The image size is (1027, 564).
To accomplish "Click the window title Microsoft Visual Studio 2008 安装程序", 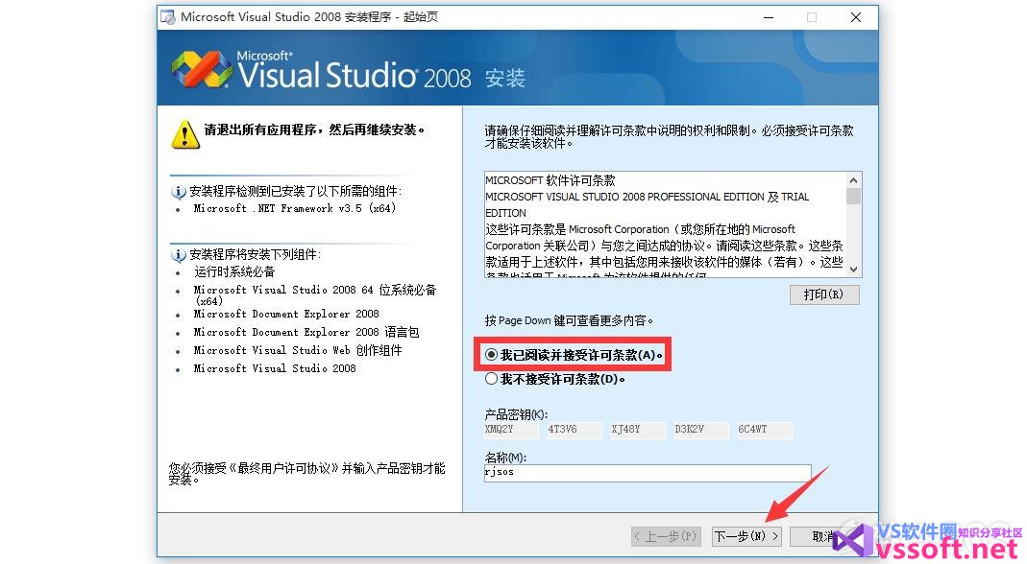I will (x=309, y=17).
